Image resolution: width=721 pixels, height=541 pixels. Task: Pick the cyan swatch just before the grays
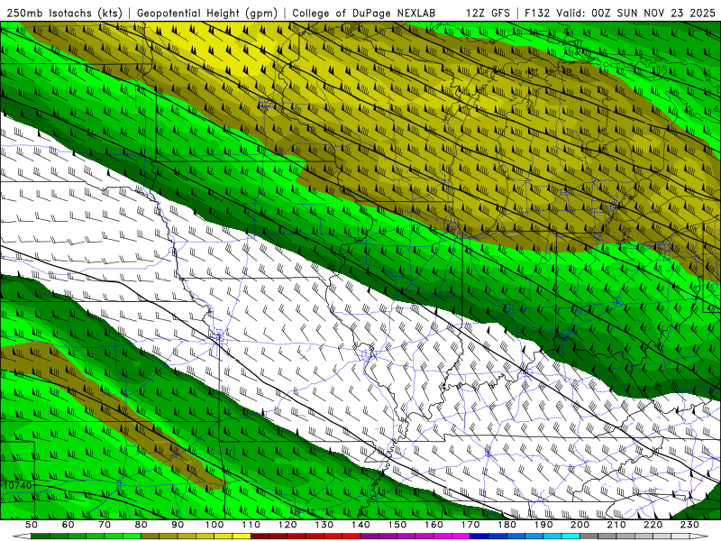[x=570, y=536]
